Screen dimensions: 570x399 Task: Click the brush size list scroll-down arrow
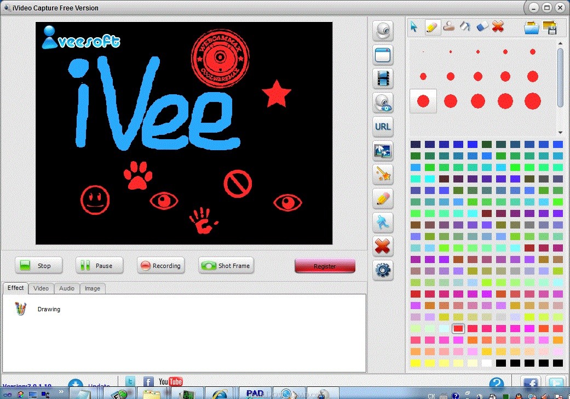click(x=560, y=133)
